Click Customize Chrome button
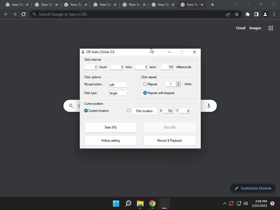The image size is (280, 210). [253, 188]
